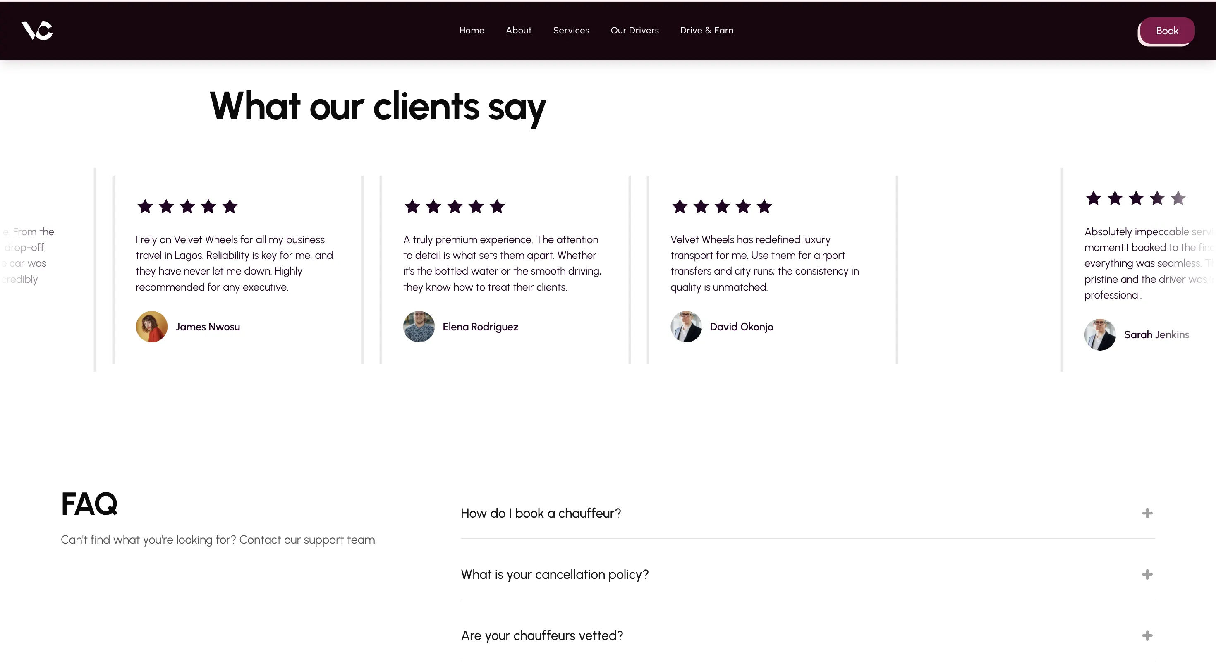Open the Services navigation link
This screenshot has height=664, width=1216.
(x=571, y=31)
